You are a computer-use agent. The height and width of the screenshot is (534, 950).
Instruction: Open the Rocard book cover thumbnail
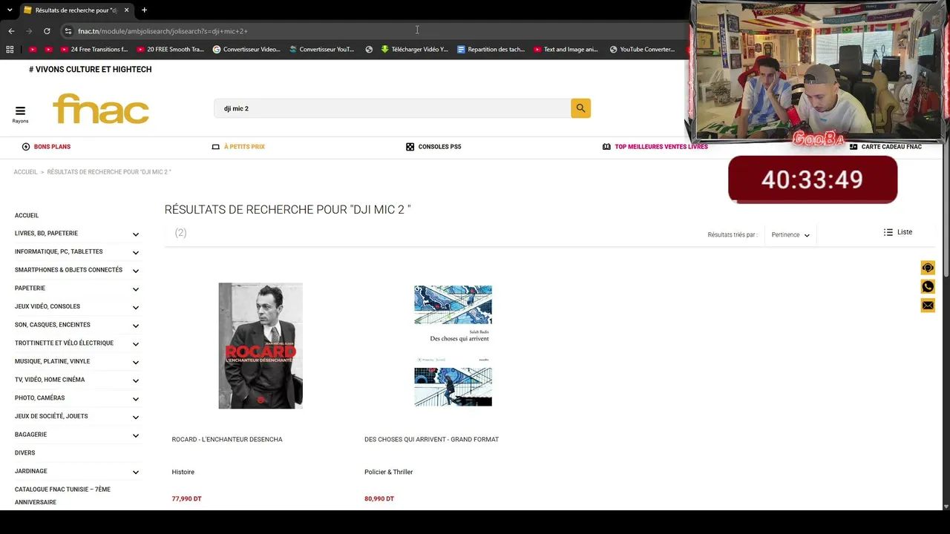point(261,346)
